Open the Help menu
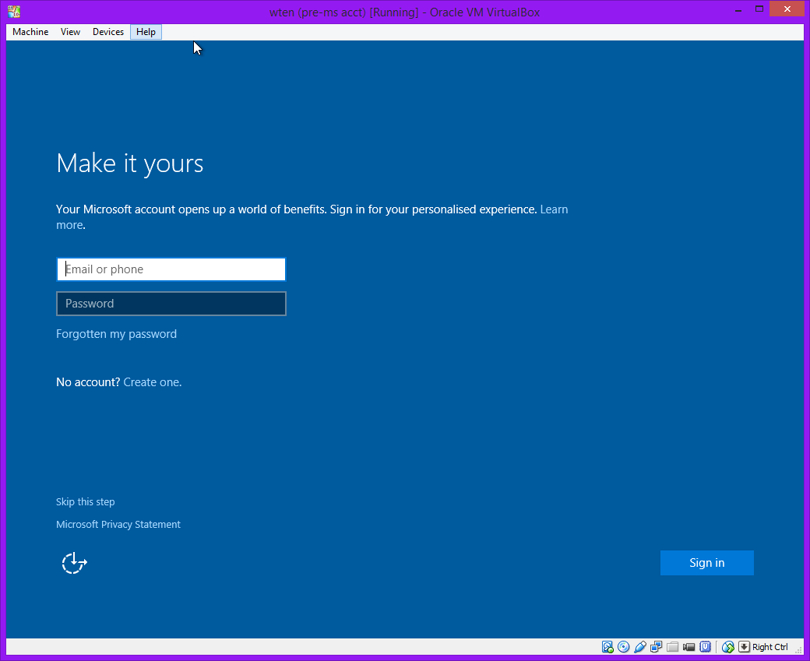 [146, 32]
